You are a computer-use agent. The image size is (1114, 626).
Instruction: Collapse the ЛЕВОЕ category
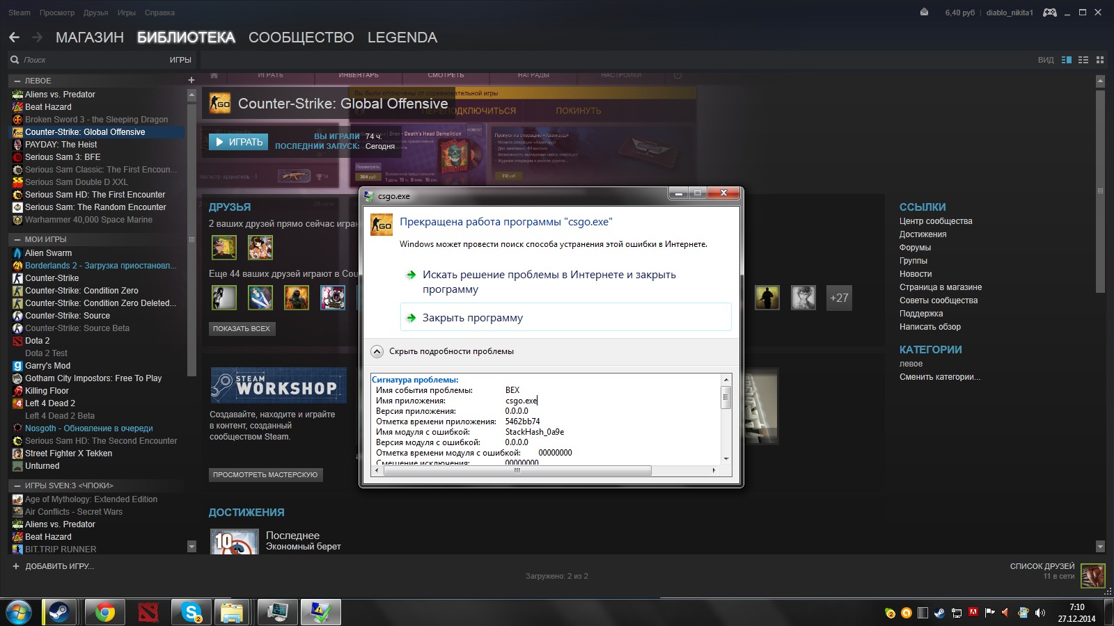click(17, 81)
